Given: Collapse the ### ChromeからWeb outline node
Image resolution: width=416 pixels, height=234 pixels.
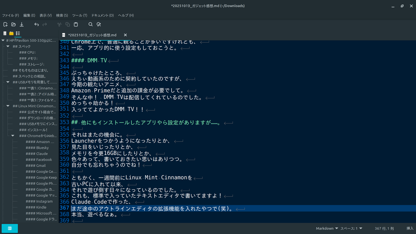Looking at the screenshot, I should (x=13, y=136).
